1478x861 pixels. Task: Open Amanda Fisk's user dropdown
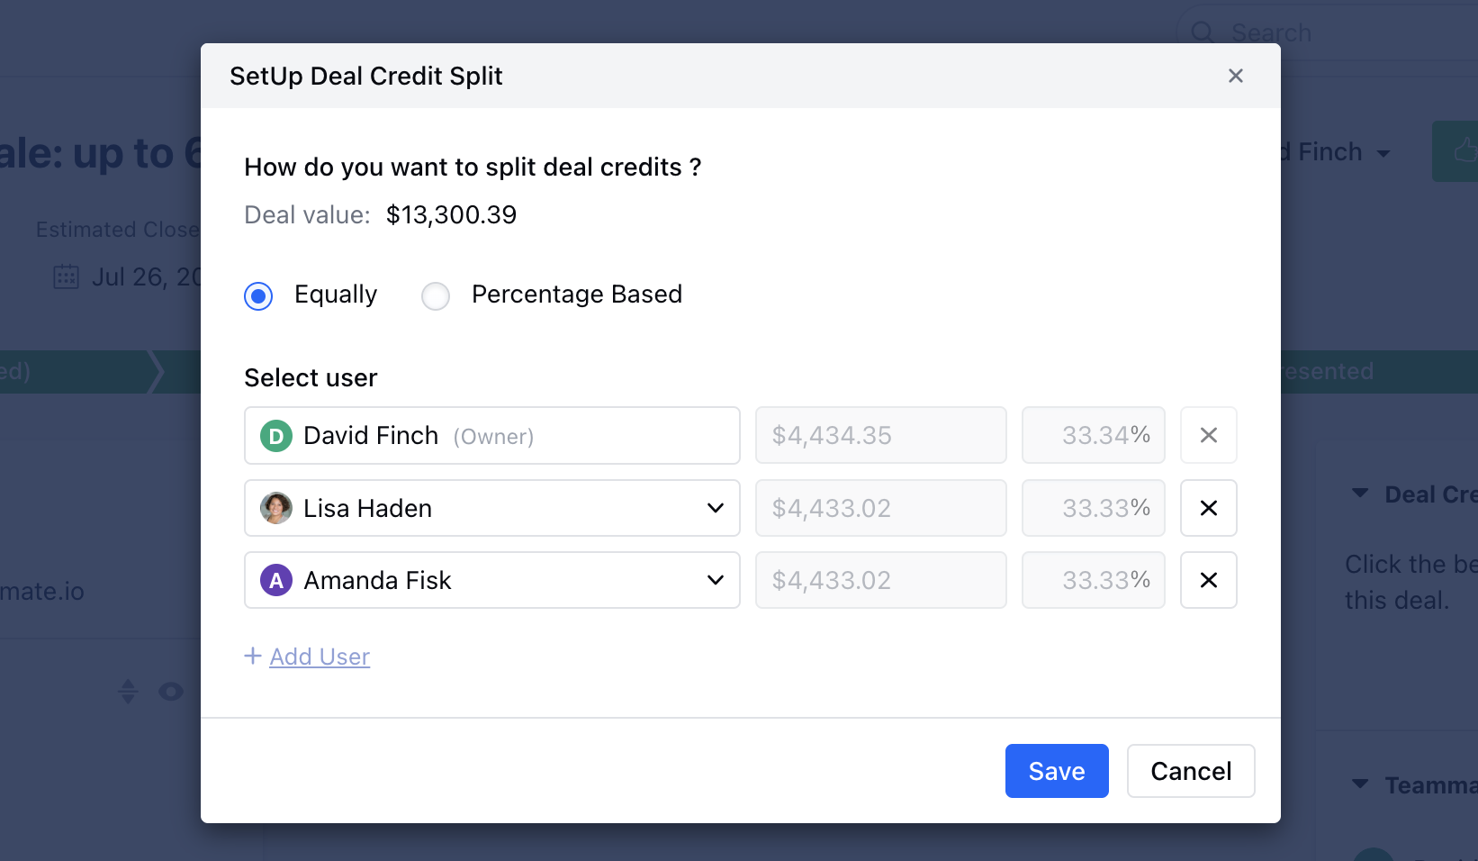716,580
